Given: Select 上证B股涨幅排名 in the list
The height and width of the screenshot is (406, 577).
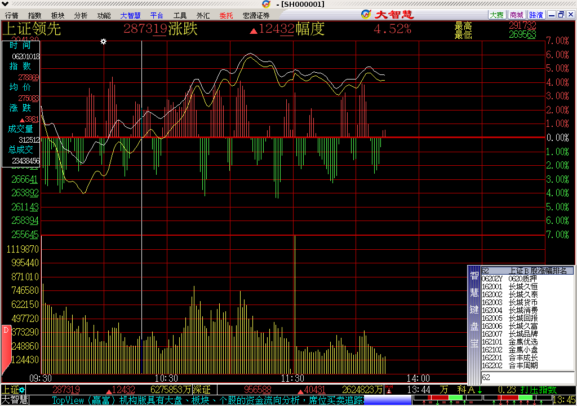Looking at the screenshot, I should (x=527, y=271).
